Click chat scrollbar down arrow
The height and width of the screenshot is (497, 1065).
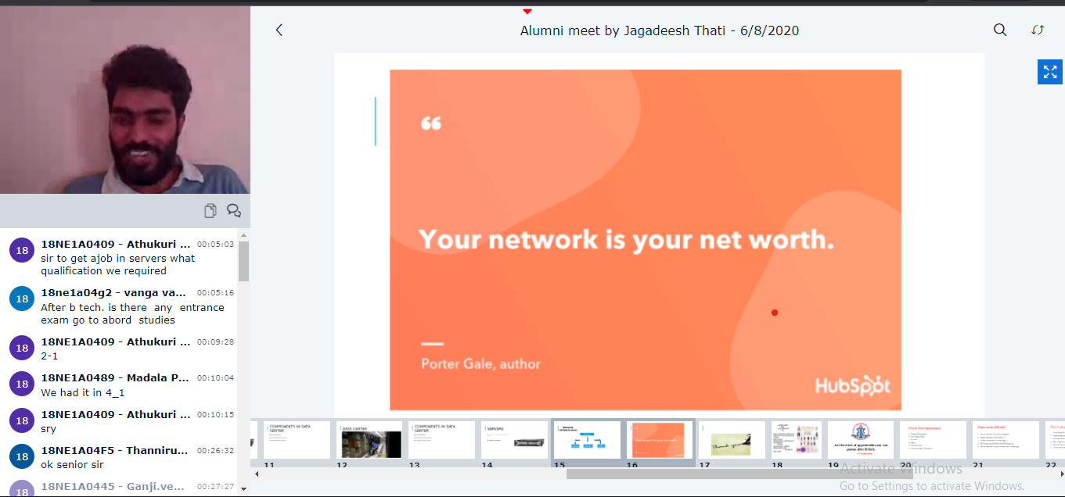tap(244, 489)
